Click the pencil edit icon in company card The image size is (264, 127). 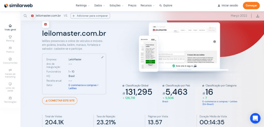click(102, 57)
